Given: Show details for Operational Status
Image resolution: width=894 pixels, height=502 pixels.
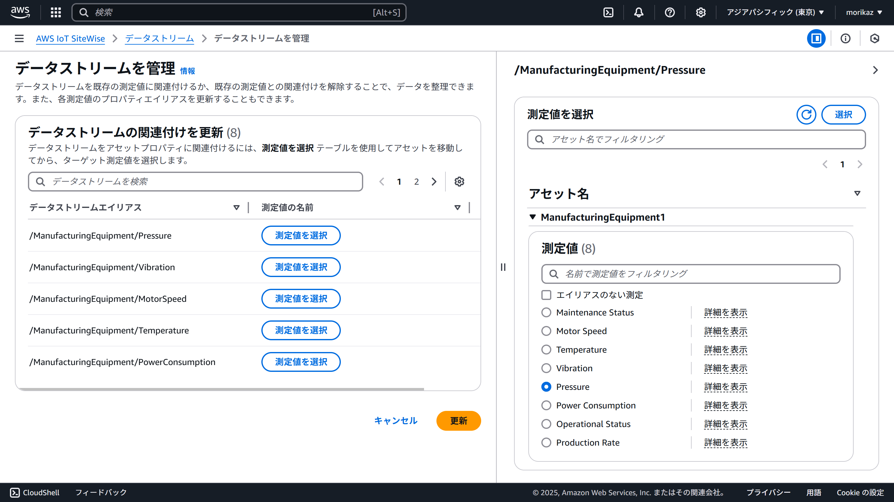Looking at the screenshot, I should click(725, 424).
